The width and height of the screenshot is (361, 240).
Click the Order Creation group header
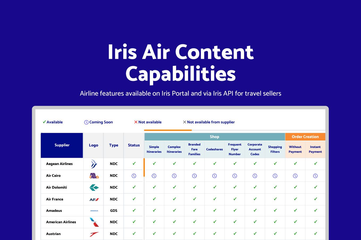305,137
